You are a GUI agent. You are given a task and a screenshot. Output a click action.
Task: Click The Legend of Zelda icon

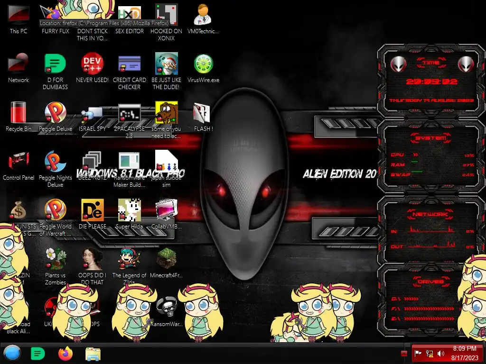point(129,265)
